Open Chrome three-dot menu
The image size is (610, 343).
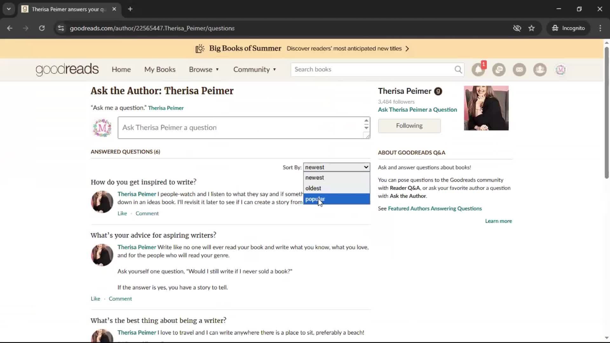[600, 28]
